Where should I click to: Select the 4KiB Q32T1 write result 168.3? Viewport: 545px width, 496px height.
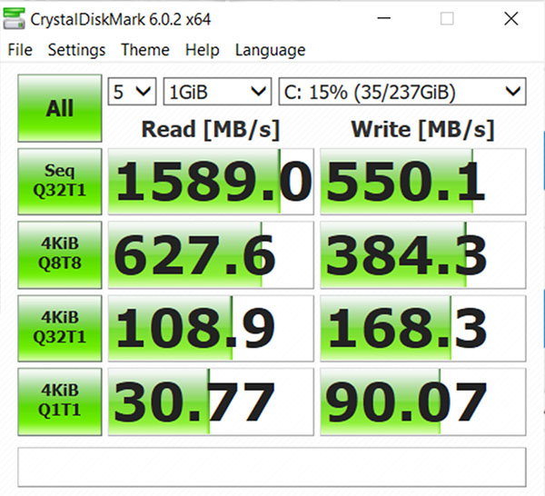point(423,329)
